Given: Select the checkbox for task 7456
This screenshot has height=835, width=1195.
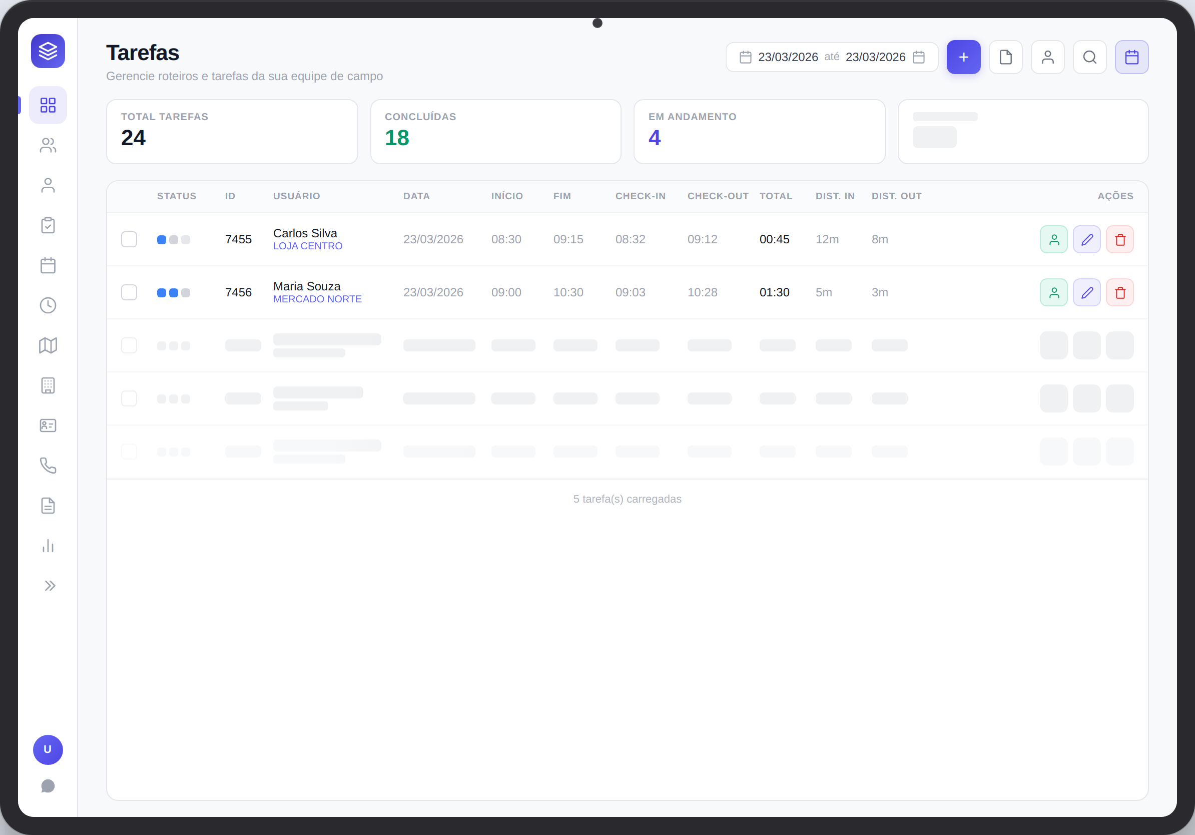Looking at the screenshot, I should click(x=129, y=292).
